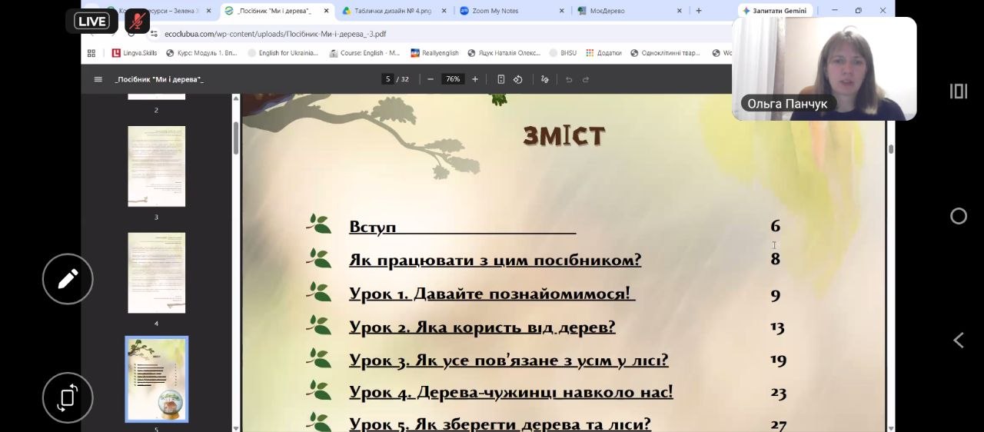Tap the round pencil annotate button
Image resolution: width=984 pixels, height=432 pixels.
click(68, 279)
